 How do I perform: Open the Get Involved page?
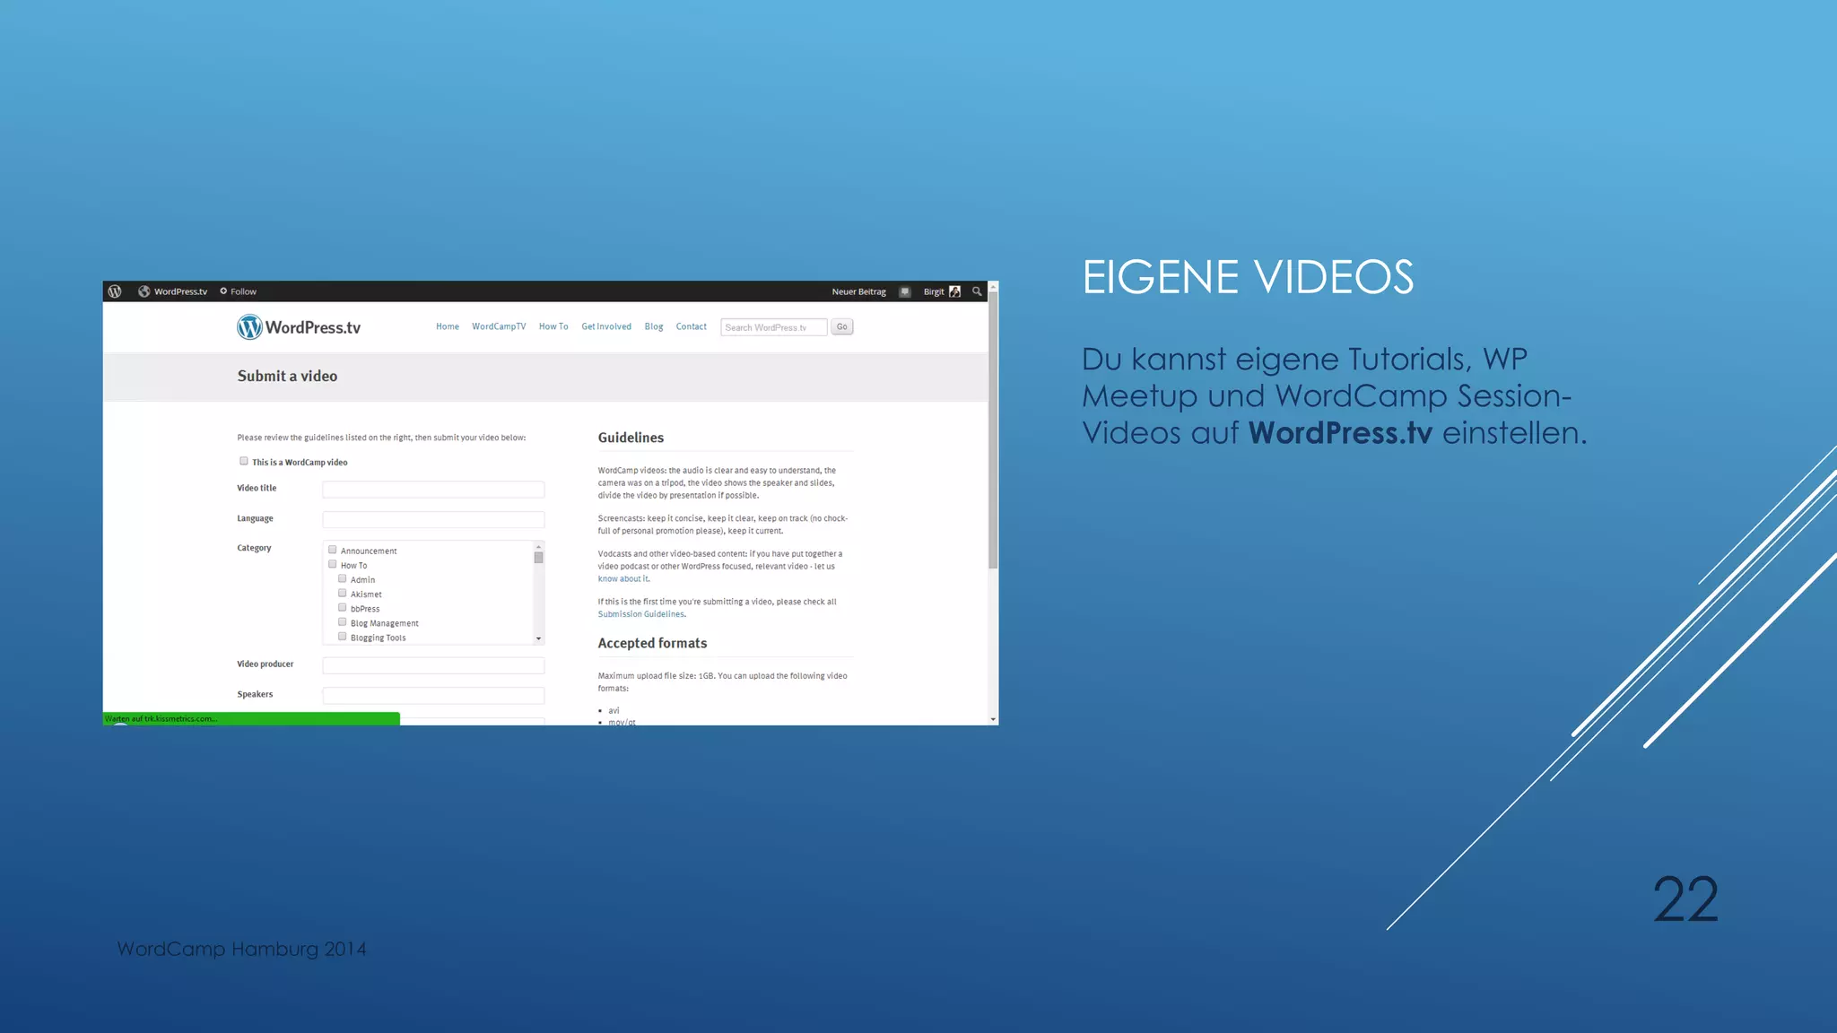(x=606, y=326)
